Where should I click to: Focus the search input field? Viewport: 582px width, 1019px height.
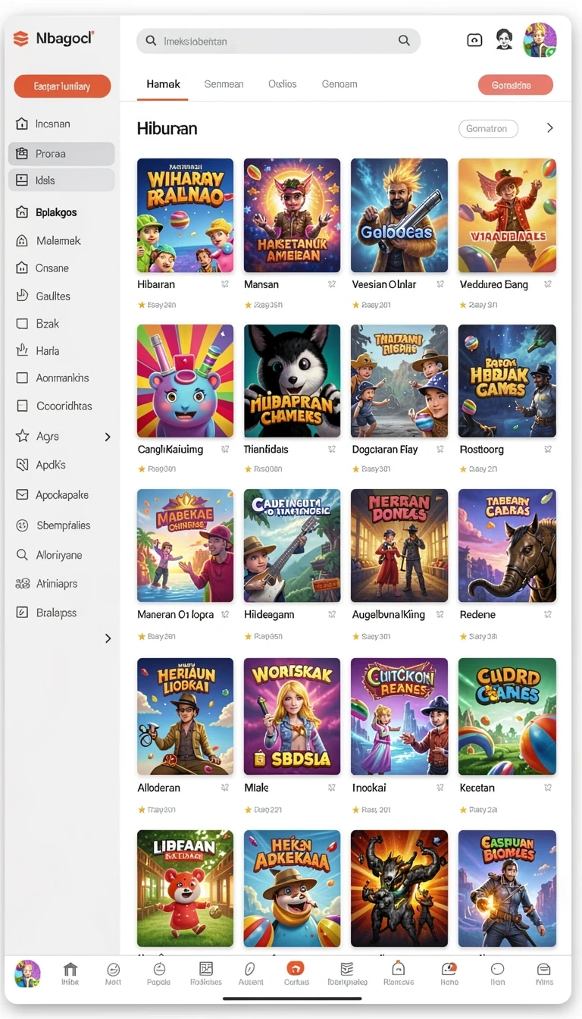pos(278,41)
